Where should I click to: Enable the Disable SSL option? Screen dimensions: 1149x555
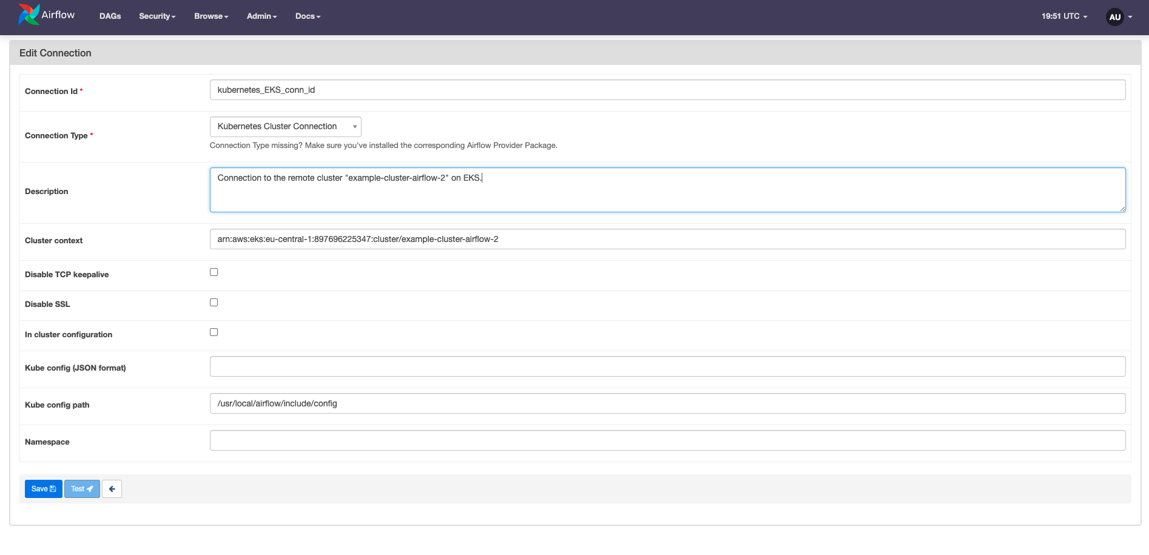click(x=213, y=301)
